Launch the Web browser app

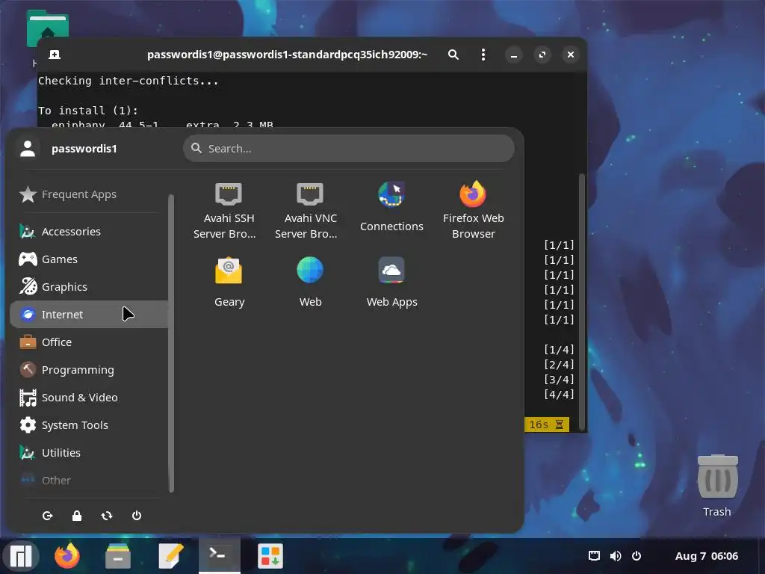pos(310,283)
